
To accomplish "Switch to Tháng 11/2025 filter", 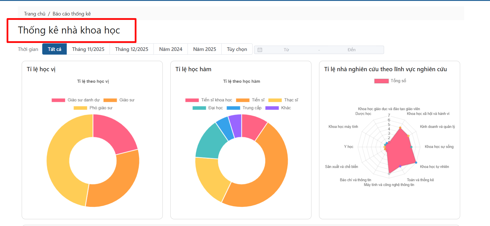I will [88, 49].
